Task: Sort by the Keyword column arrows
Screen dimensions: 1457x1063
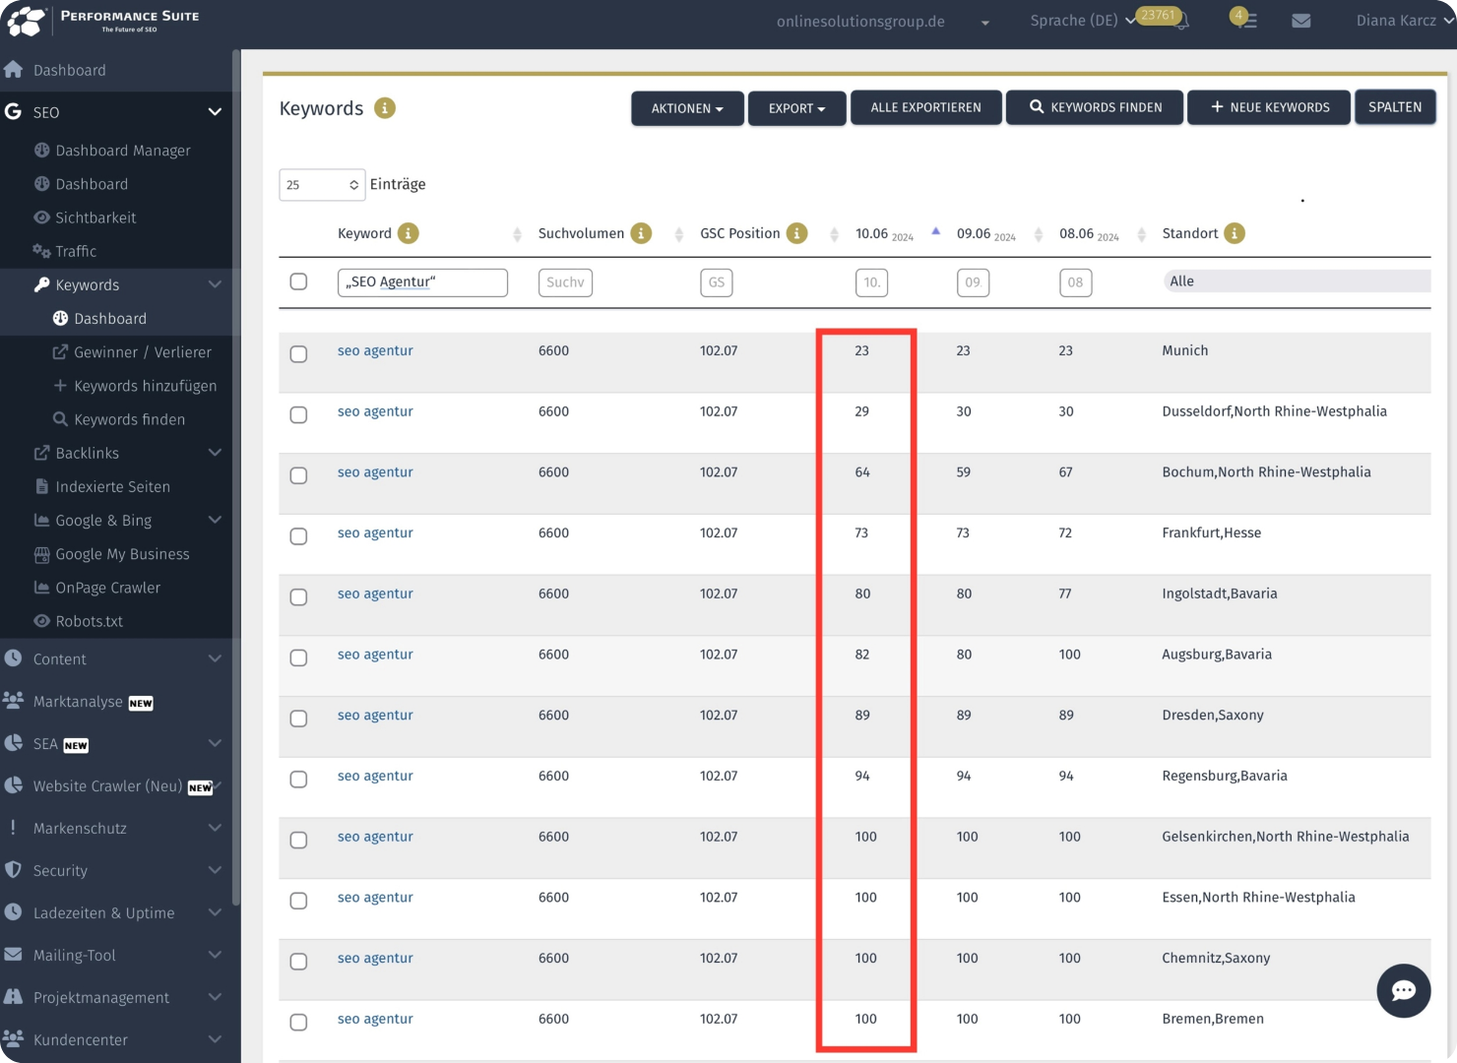Action: (x=518, y=234)
